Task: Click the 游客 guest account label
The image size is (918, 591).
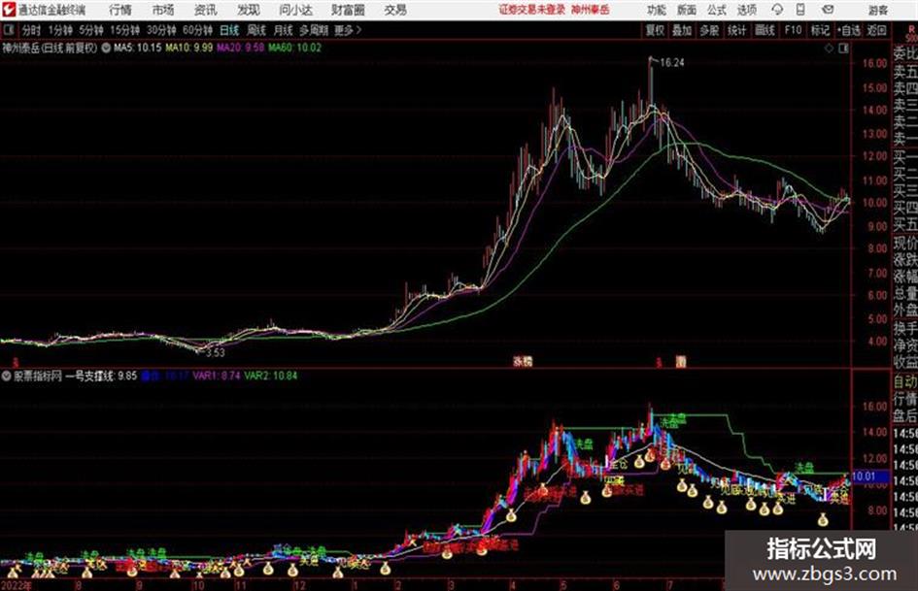Action: tap(879, 10)
